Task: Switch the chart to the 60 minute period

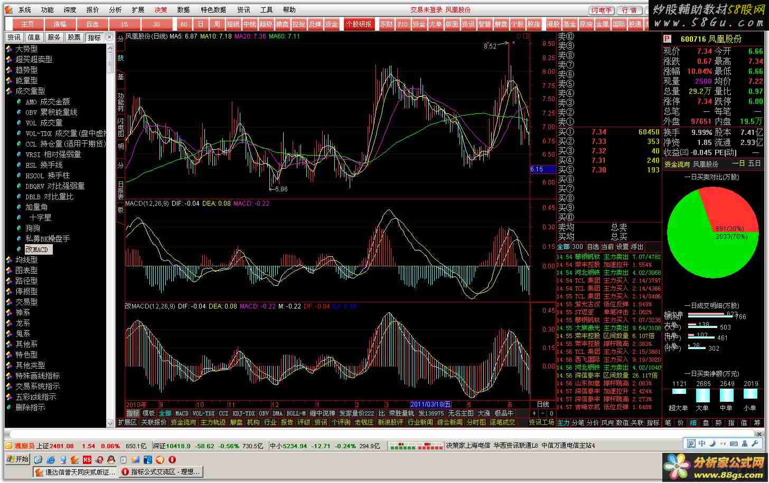Action: click(x=184, y=24)
